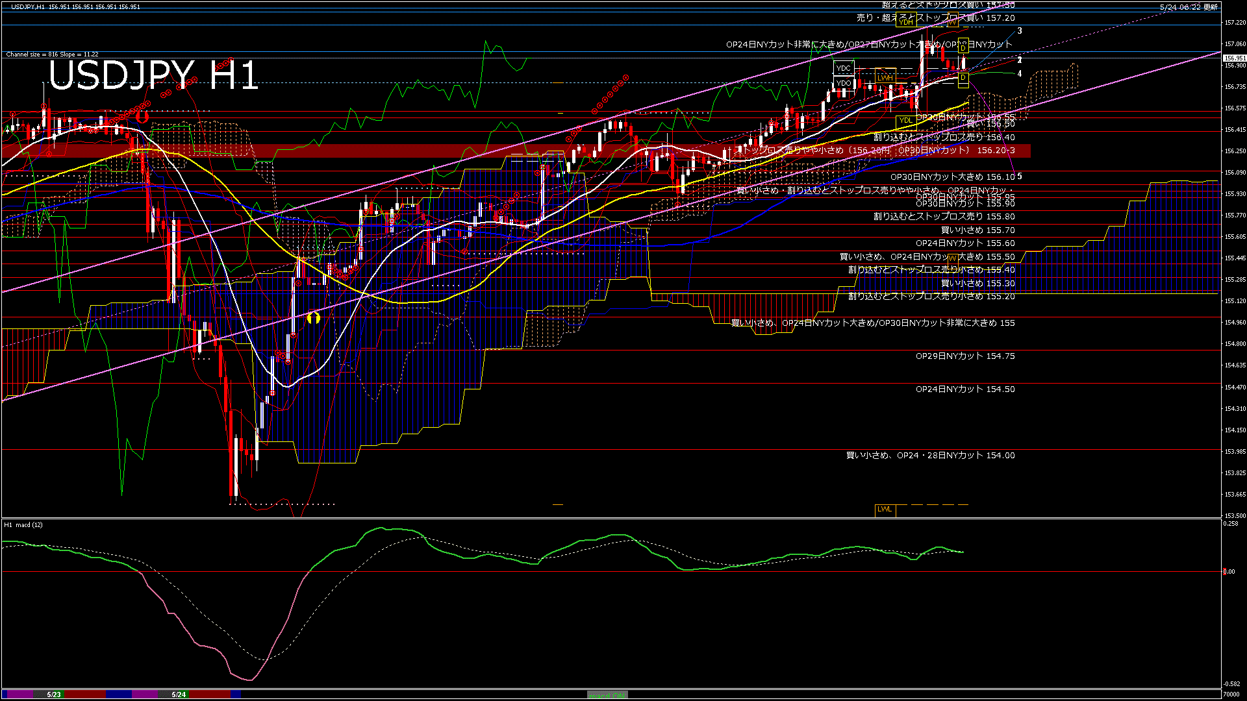Click the yellow up-arrow buy signal icon
This screenshot has width=1247, height=701.
click(x=314, y=317)
